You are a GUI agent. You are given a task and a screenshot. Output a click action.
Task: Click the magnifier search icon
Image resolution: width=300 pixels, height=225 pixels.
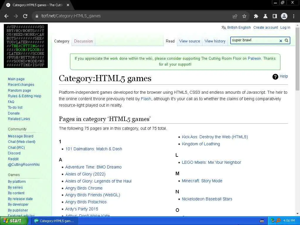click(x=287, y=40)
